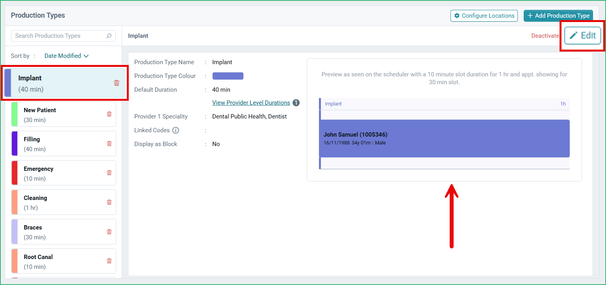Open Configure Locations
Viewport: 606px width, 285px height.
484,16
